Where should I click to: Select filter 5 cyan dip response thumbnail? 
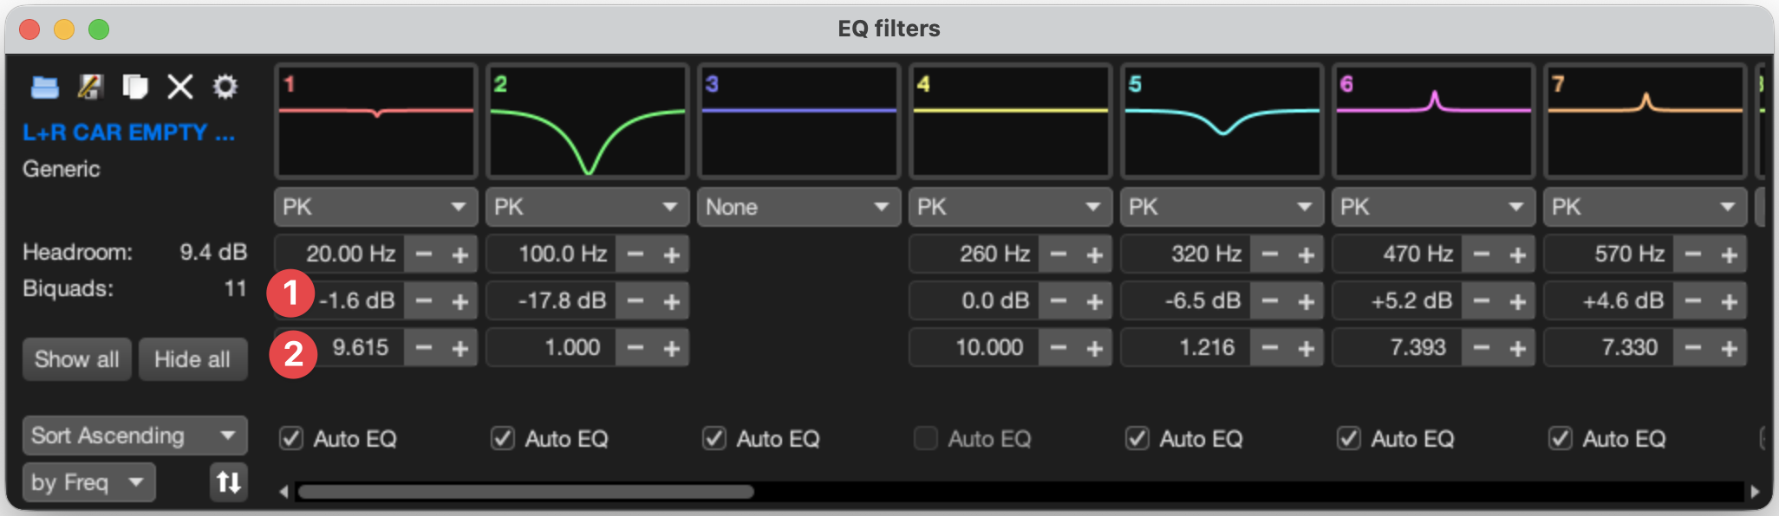pos(1222,121)
